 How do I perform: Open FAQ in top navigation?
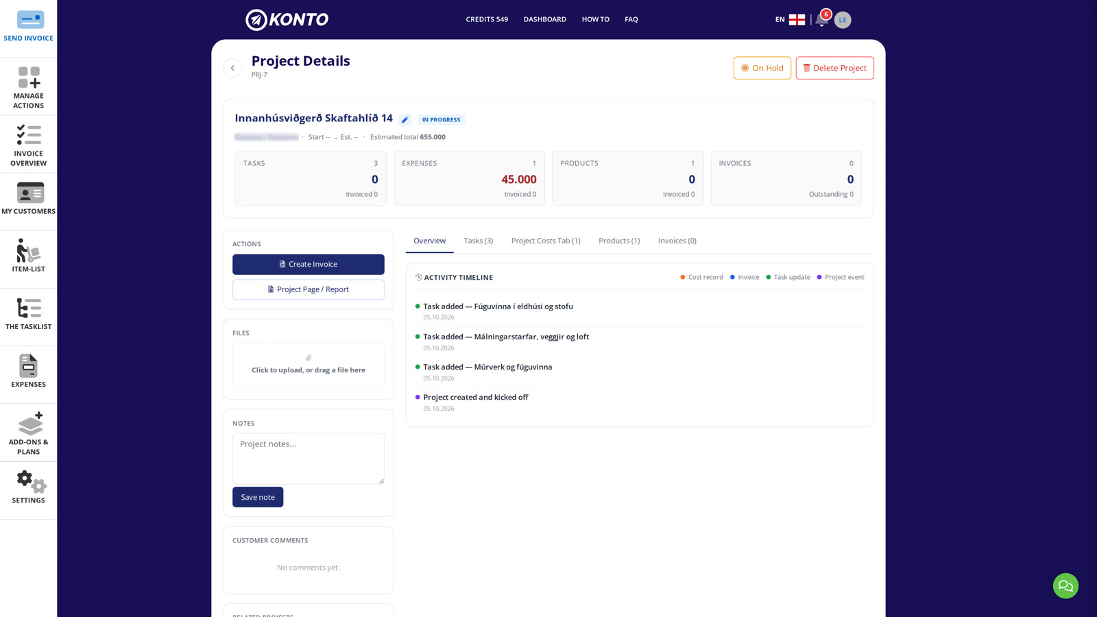(x=631, y=20)
